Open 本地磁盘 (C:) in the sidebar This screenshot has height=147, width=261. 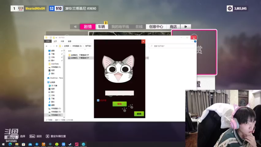[55, 108]
